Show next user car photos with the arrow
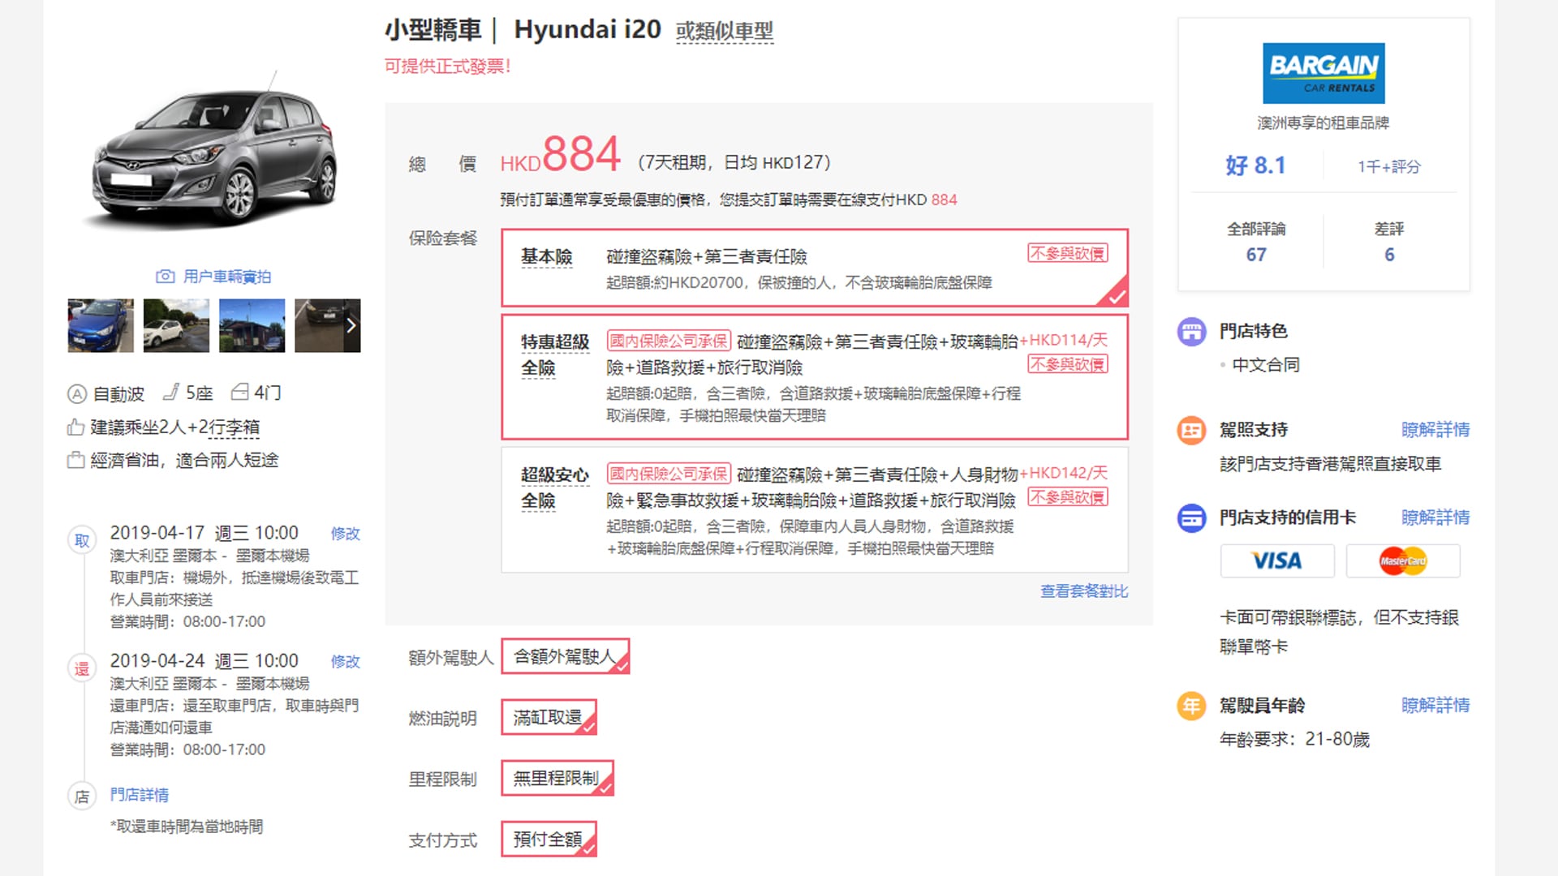 pyautogui.click(x=351, y=325)
